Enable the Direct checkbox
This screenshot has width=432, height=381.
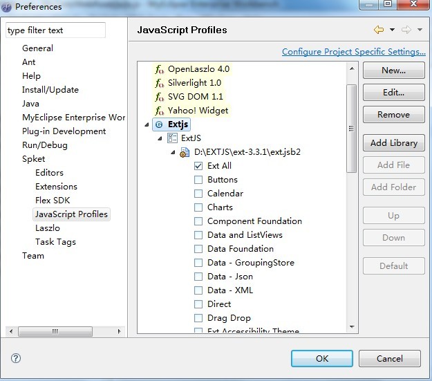point(198,304)
